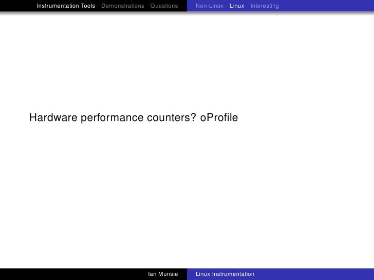The width and height of the screenshot is (374, 280).
Task: Click the Linux Instrumentation footer title
Action: (x=225, y=274)
